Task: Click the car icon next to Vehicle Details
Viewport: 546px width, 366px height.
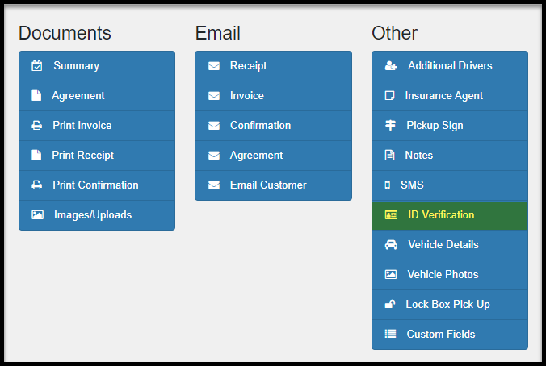Action: click(x=391, y=245)
